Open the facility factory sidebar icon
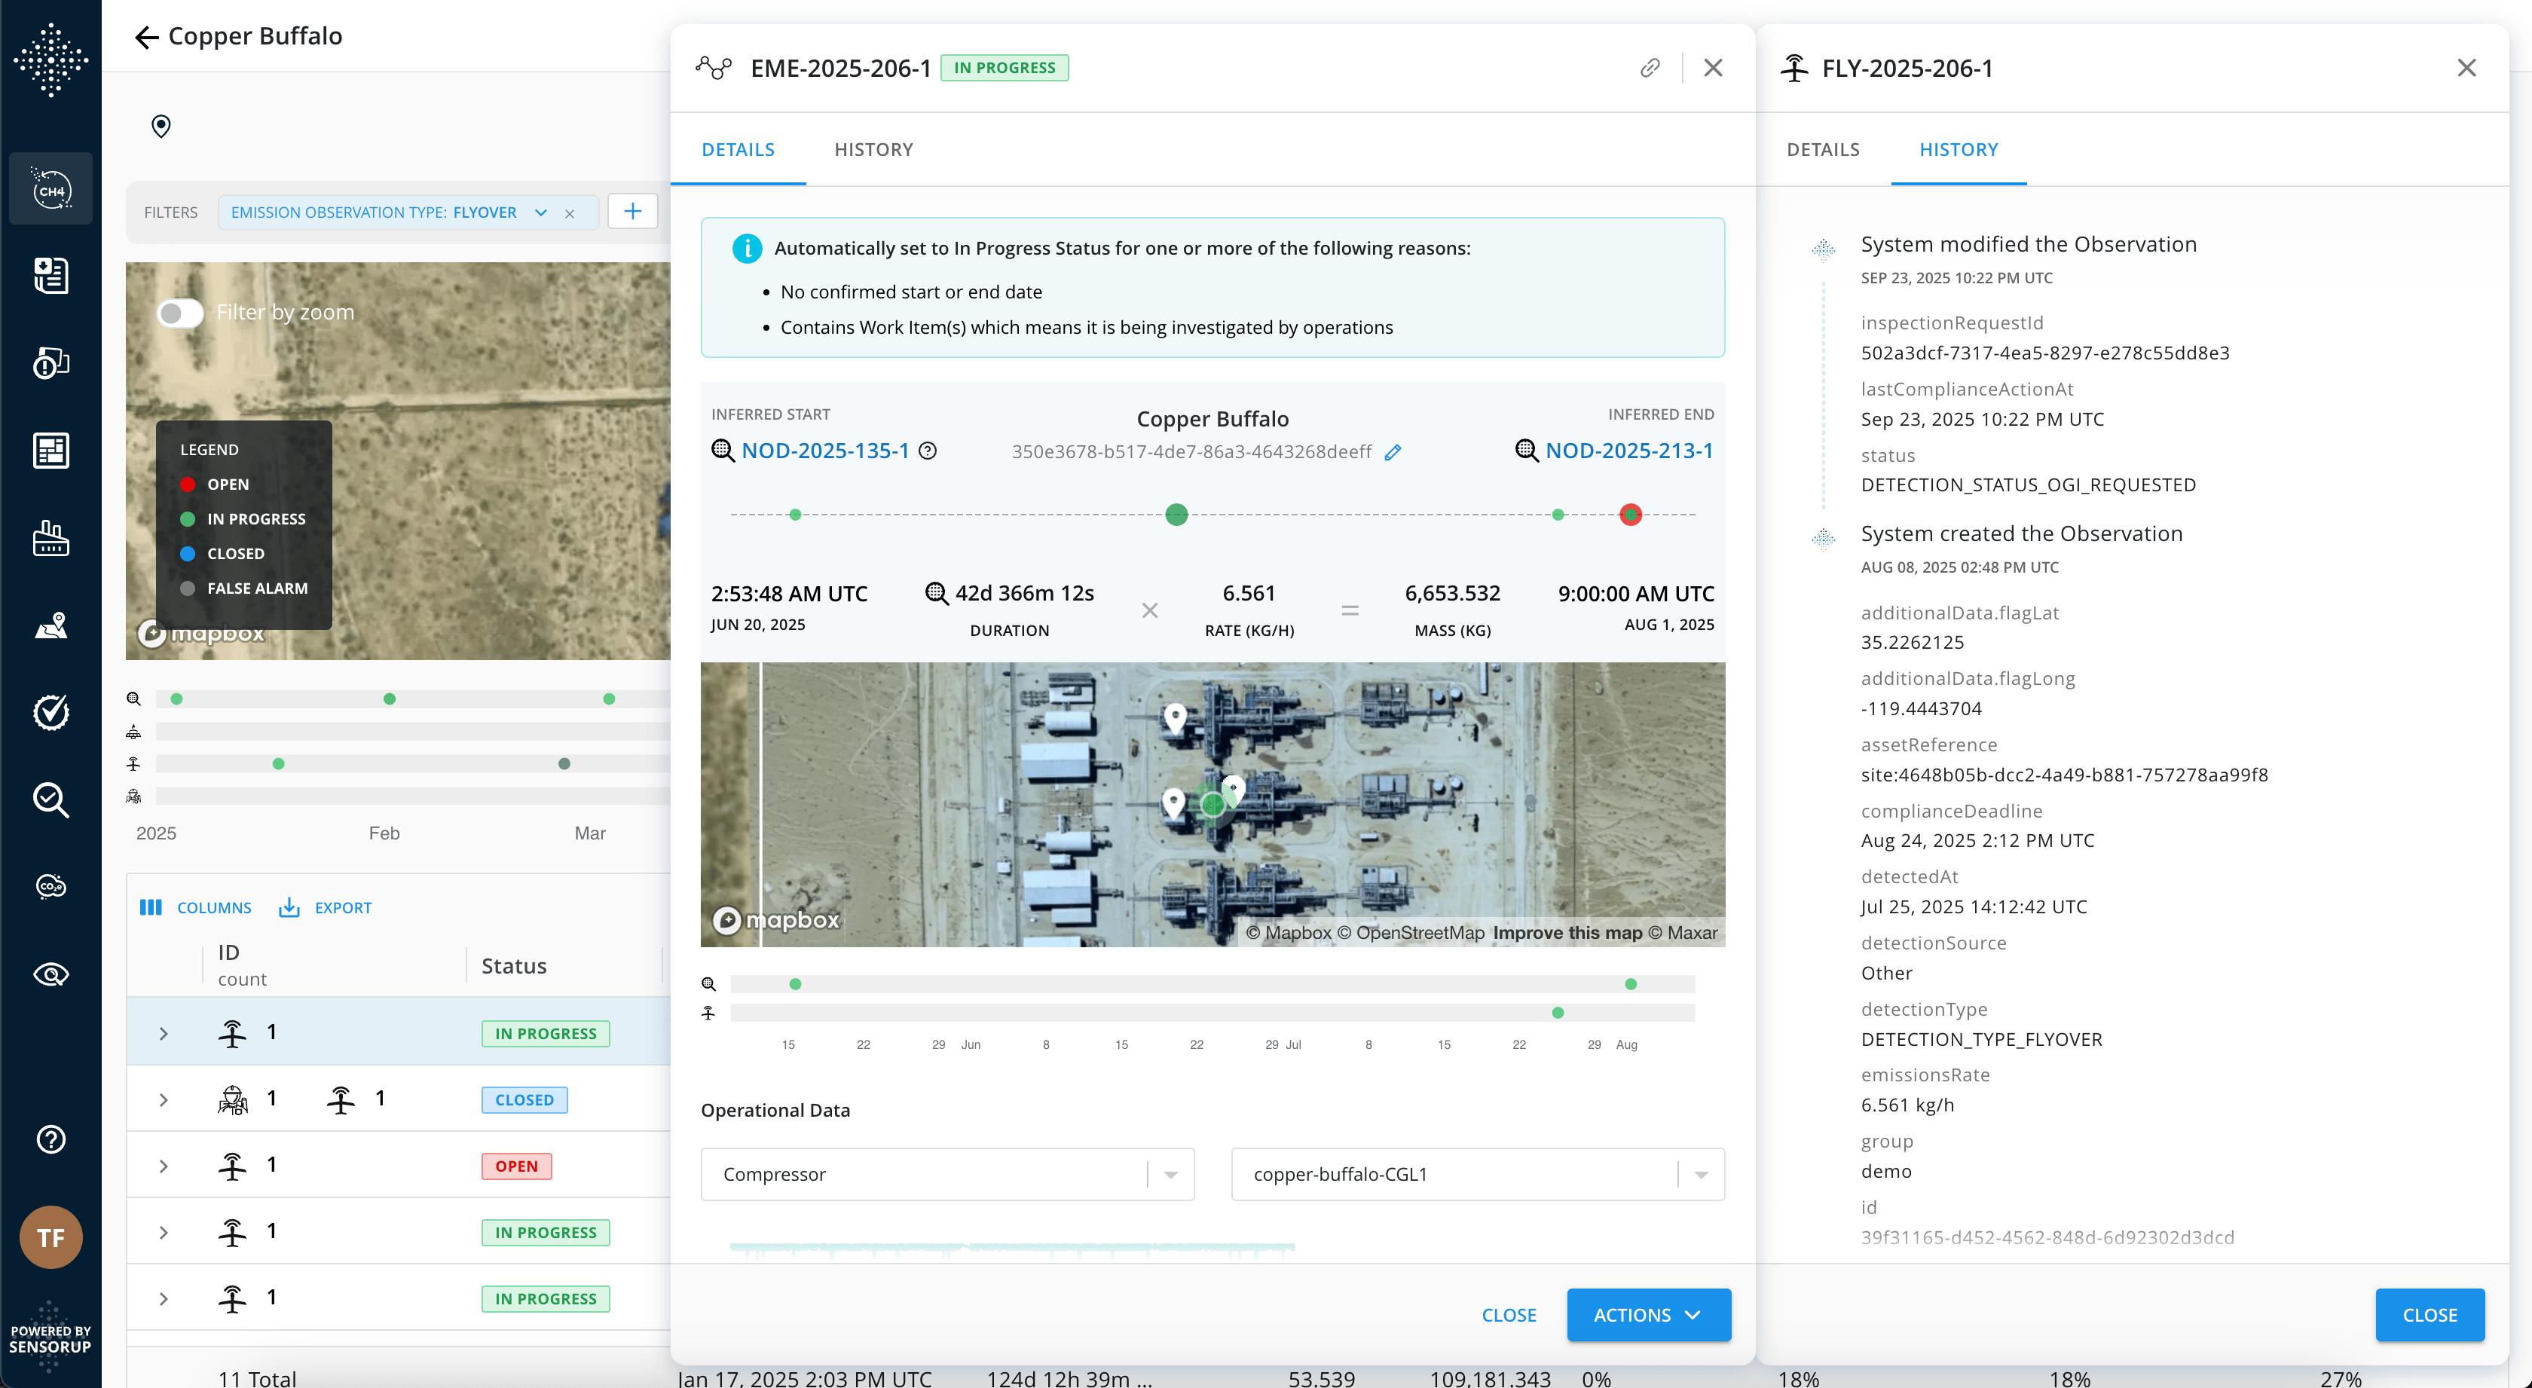The height and width of the screenshot is (1388, 2532). (x=51, y=538)
